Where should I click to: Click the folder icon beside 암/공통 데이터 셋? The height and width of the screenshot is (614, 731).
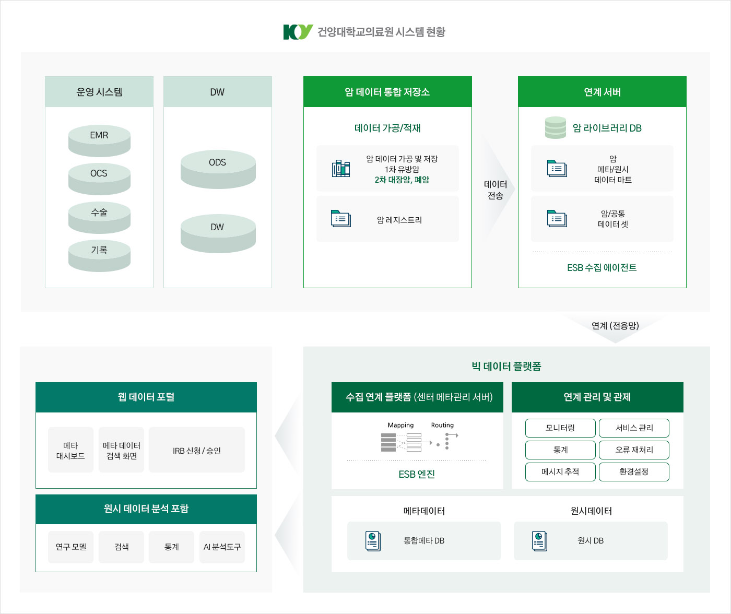pos(557,219)
